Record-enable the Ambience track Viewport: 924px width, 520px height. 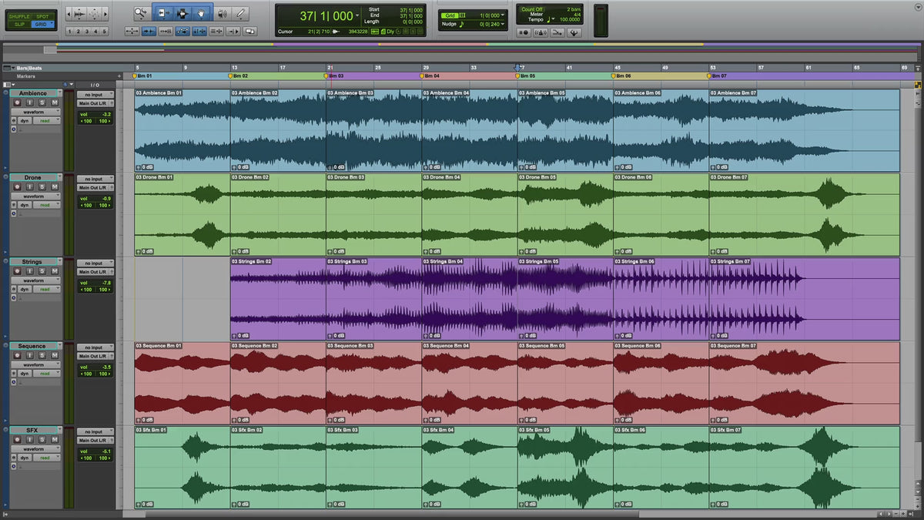click(x=18, y=103)
